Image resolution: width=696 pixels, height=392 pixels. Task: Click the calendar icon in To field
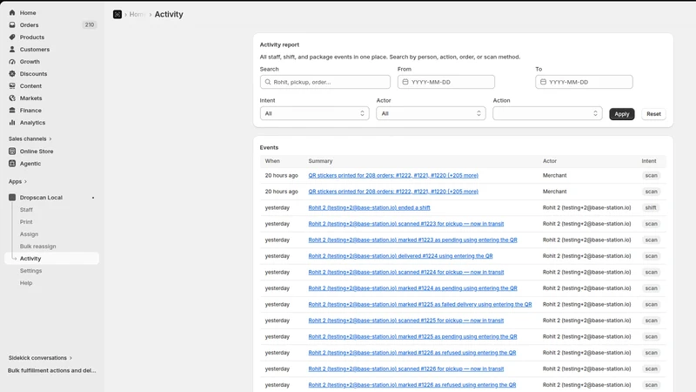543,82
